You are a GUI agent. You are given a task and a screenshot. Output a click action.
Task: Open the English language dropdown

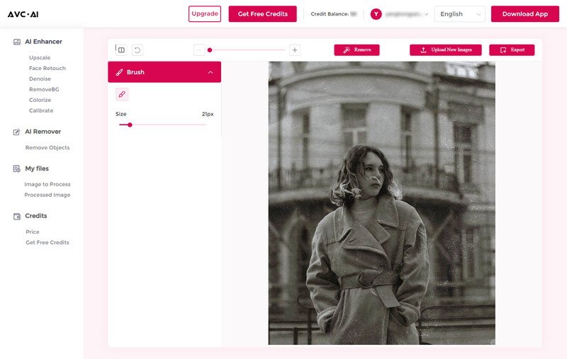click(x=459, y=14)
